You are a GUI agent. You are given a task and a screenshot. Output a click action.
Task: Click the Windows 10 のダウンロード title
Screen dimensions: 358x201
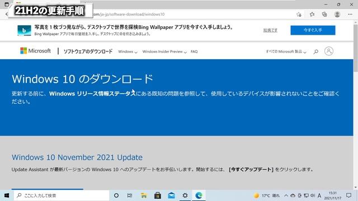(x=82, y=79)
